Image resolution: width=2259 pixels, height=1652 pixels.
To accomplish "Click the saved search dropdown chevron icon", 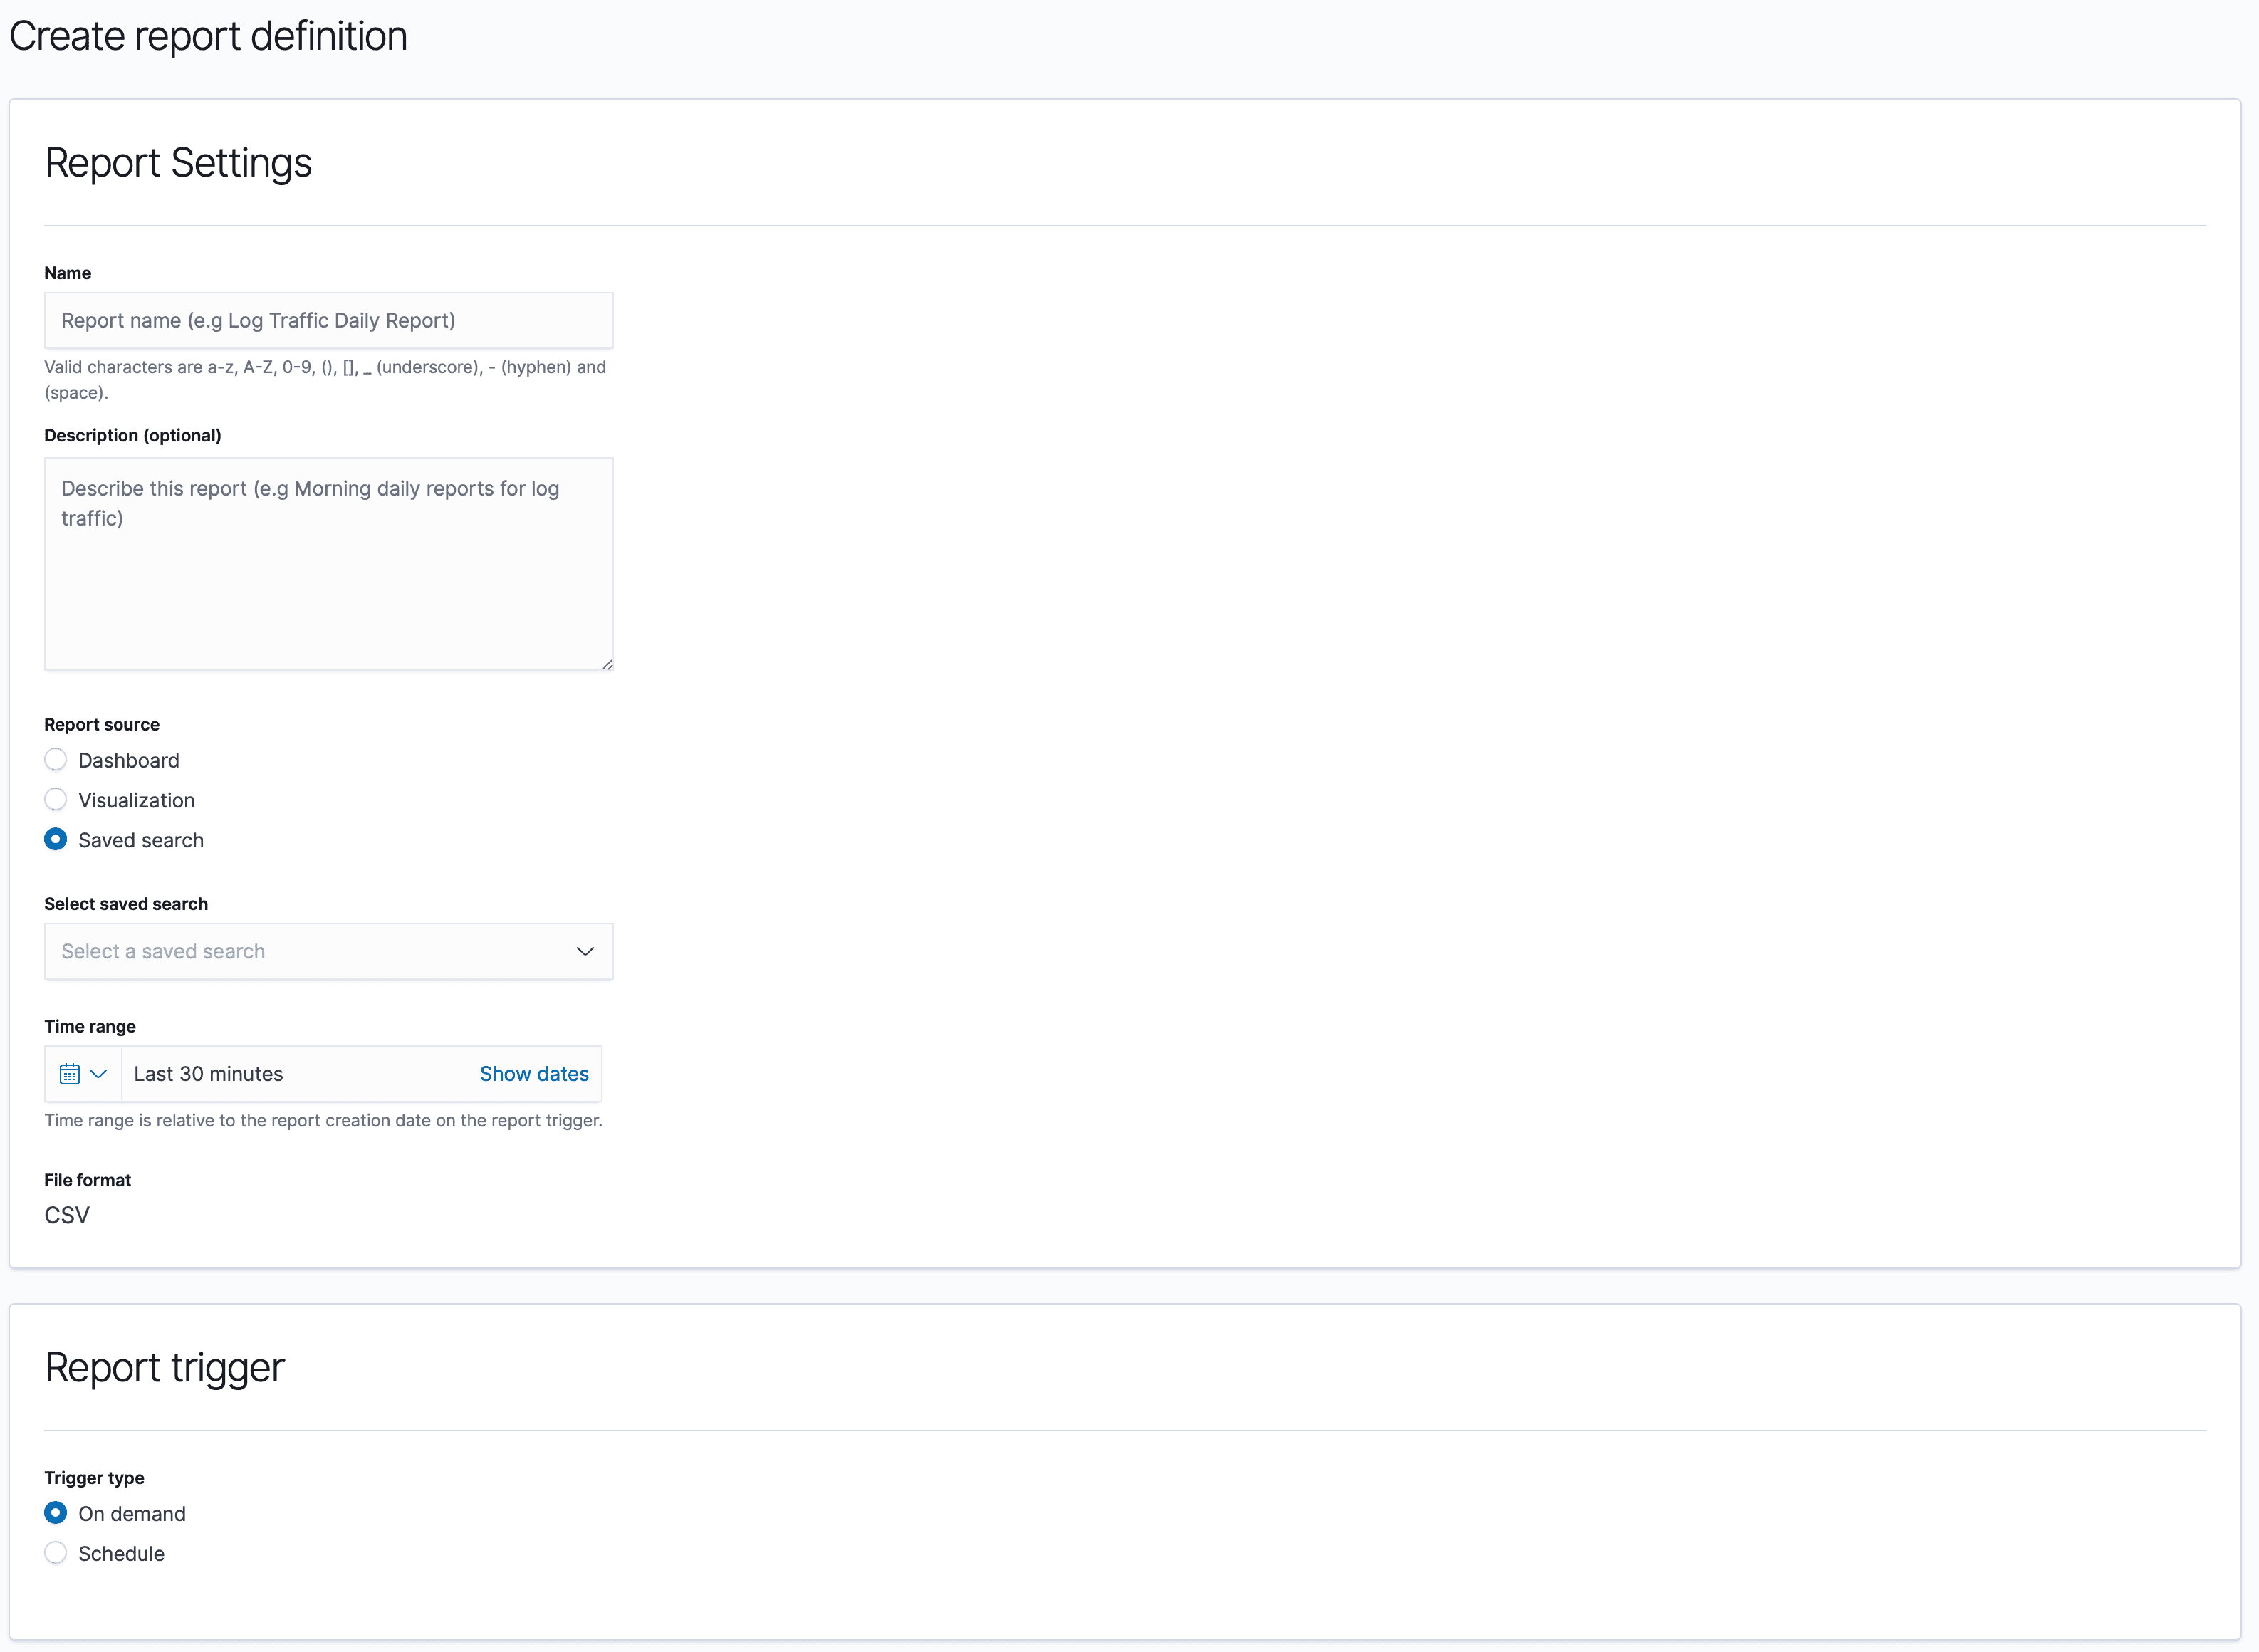I will pyautogui.click(x=584, y=951).
